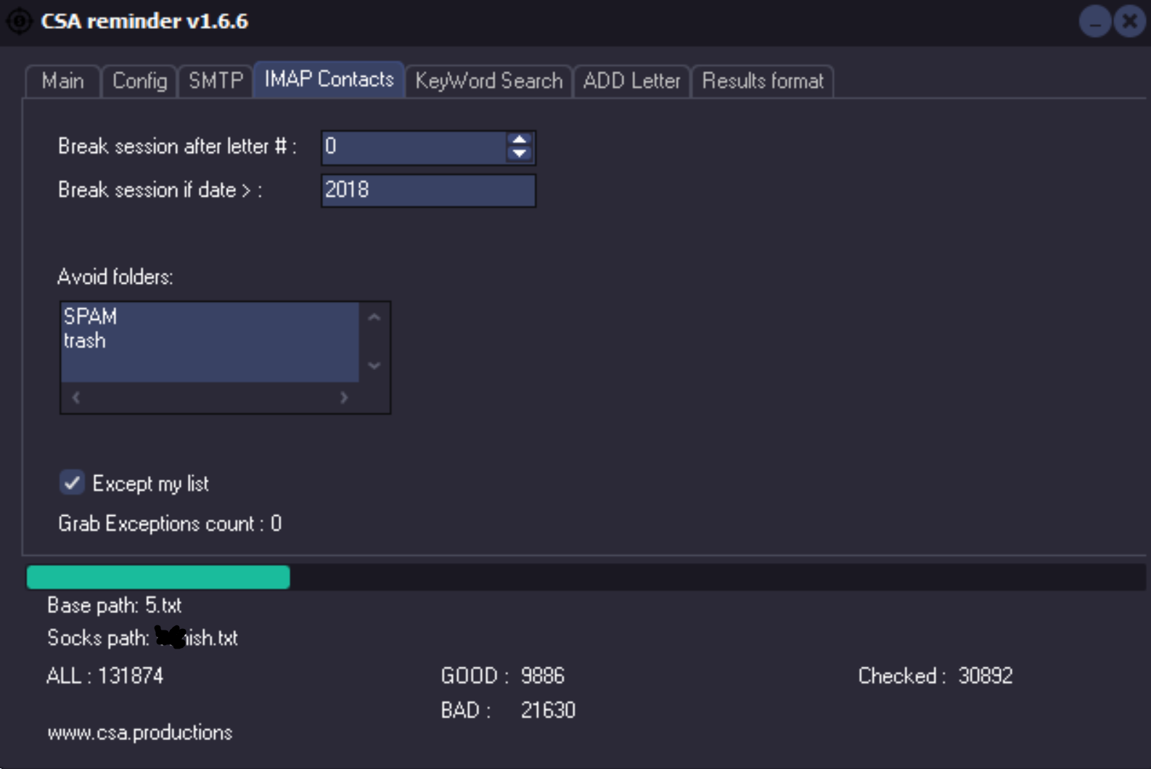Viewport: 1151px width, 769px height.
Task: Minimize the CSA reminder window
Action: [x=1095, y=22]
